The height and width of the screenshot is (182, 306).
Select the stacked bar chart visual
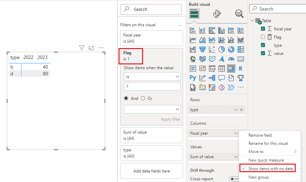pyautogui.click(x=193, y=30)
